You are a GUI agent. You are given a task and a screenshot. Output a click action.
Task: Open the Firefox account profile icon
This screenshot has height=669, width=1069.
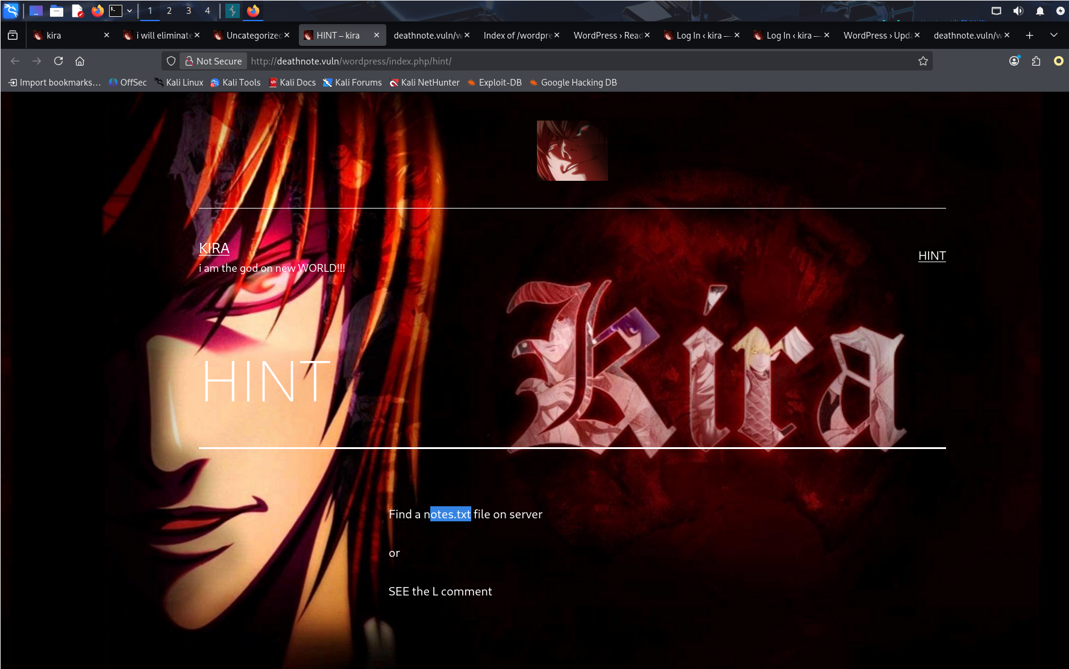1014,61
